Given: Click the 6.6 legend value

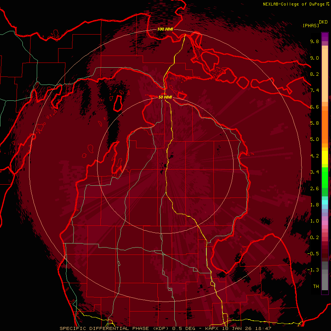Looking at the screenshot, I should (314, 107).
